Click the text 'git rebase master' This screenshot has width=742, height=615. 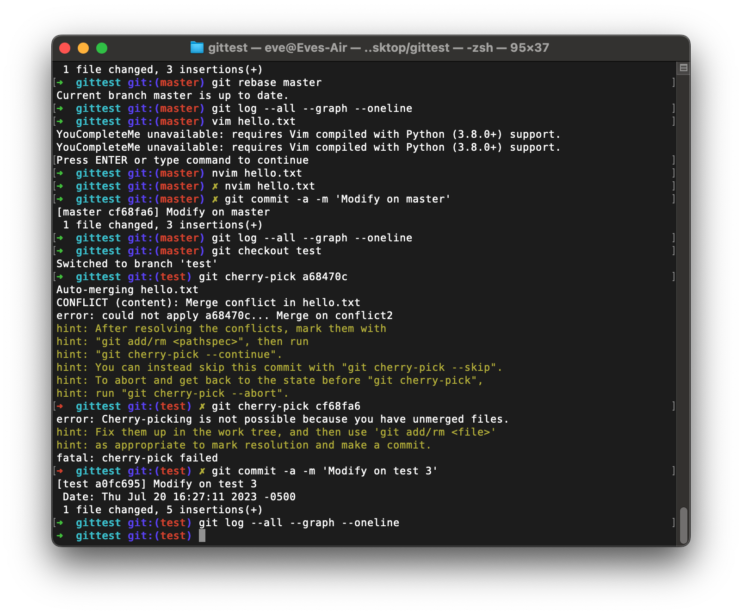click(x=266, y=83)
